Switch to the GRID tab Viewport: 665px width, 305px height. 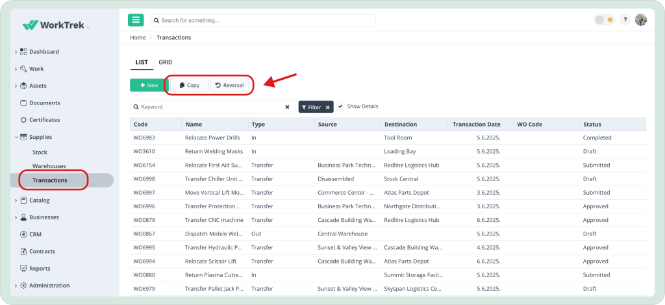(x=165, y=62)
